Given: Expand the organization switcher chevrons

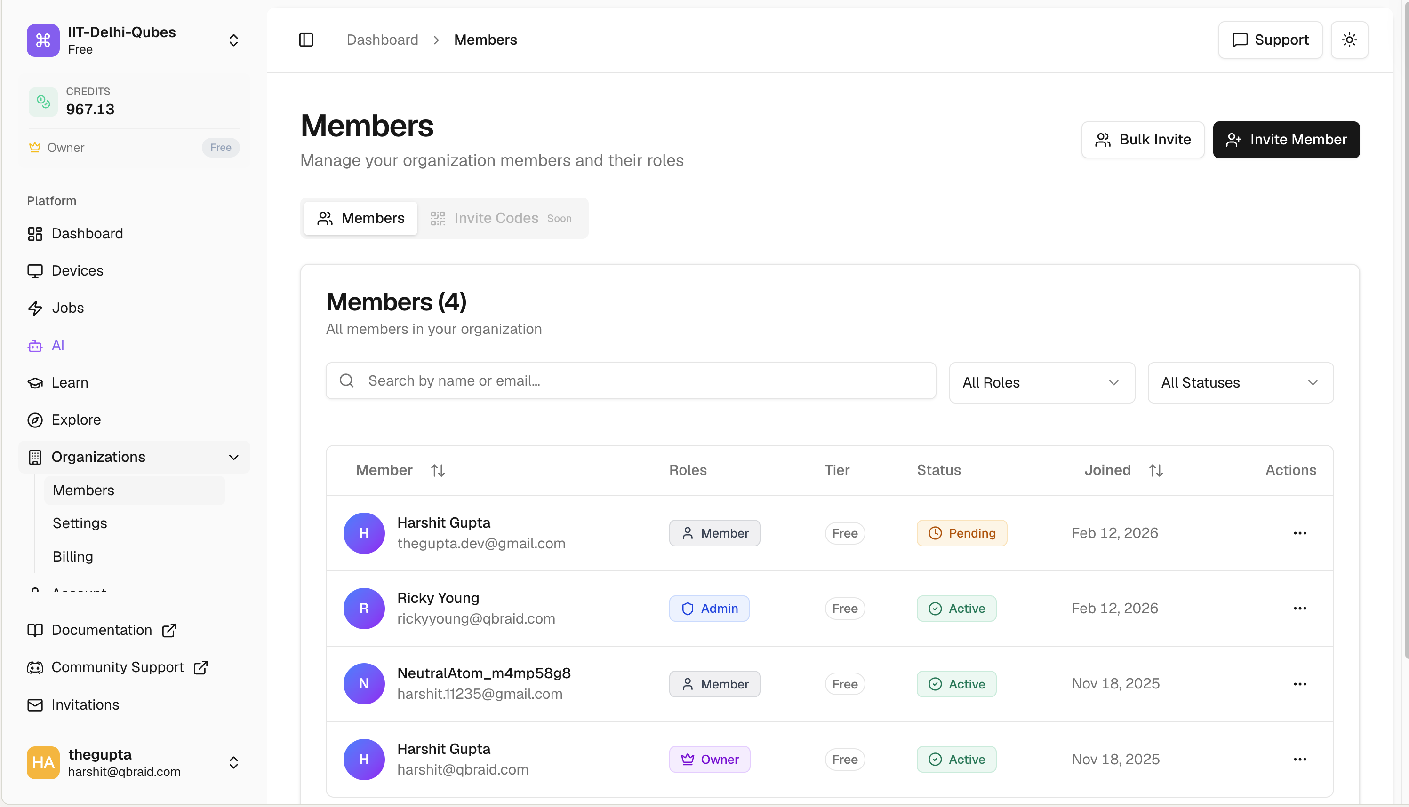Looking at the screenshot, I should pyautogui.click(x=233, y=40).
